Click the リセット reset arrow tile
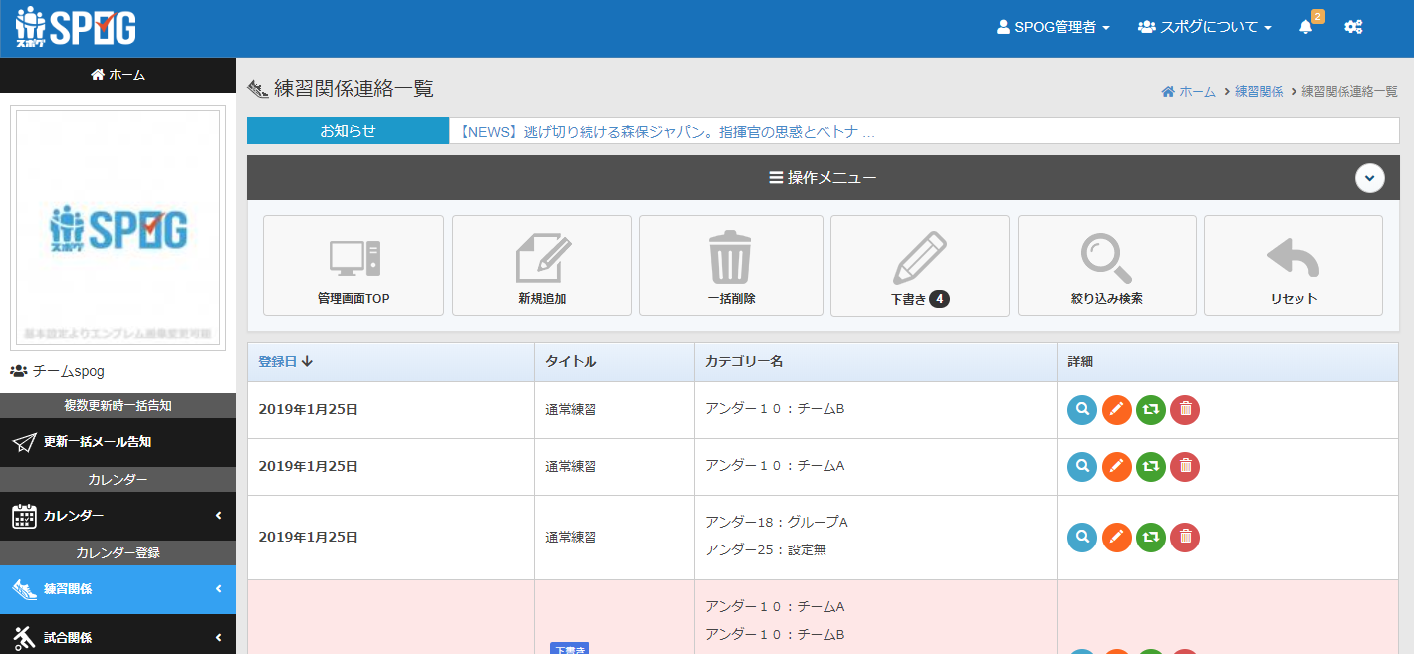This screenshot has width=1414, height=654. 1293,265
